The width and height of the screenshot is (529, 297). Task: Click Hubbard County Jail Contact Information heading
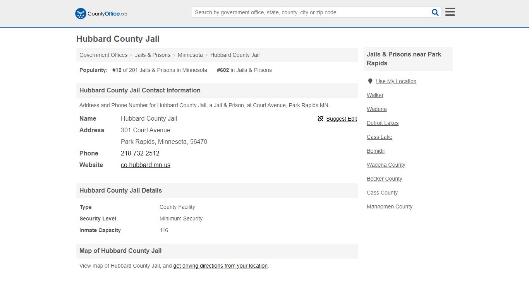click(x=140, y=90)
